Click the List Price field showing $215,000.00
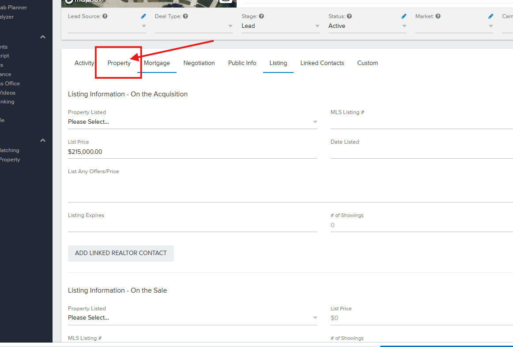513x347 pixels. [x=192, y=152]
